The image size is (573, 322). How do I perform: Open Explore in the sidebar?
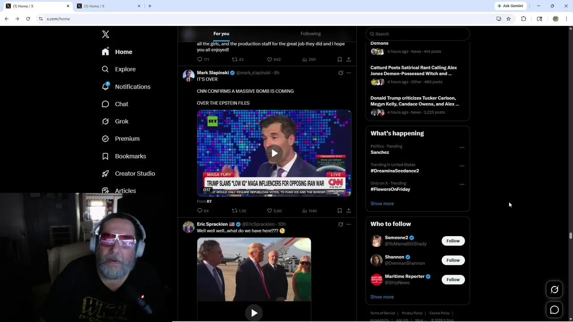click(119, 69)
